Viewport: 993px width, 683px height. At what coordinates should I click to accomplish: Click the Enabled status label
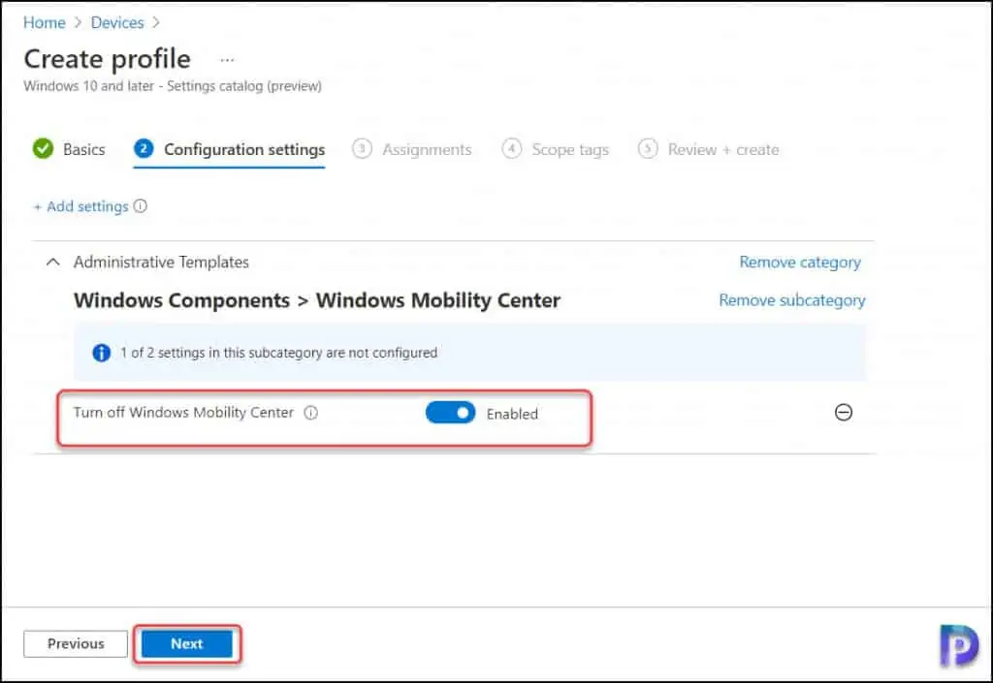[x=512, y=415]
